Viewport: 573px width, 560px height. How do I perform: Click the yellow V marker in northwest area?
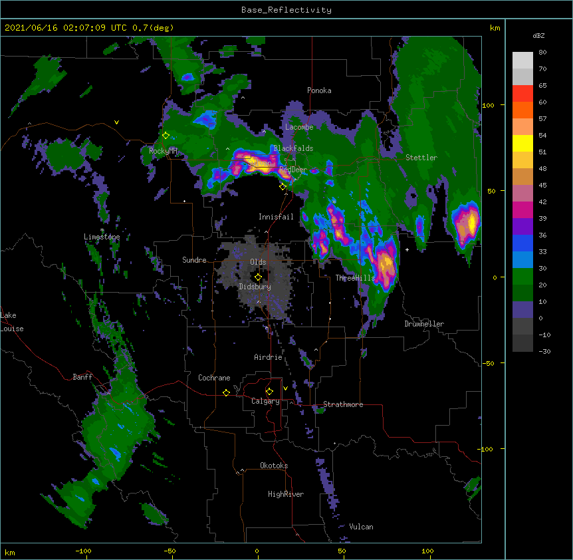116,122
